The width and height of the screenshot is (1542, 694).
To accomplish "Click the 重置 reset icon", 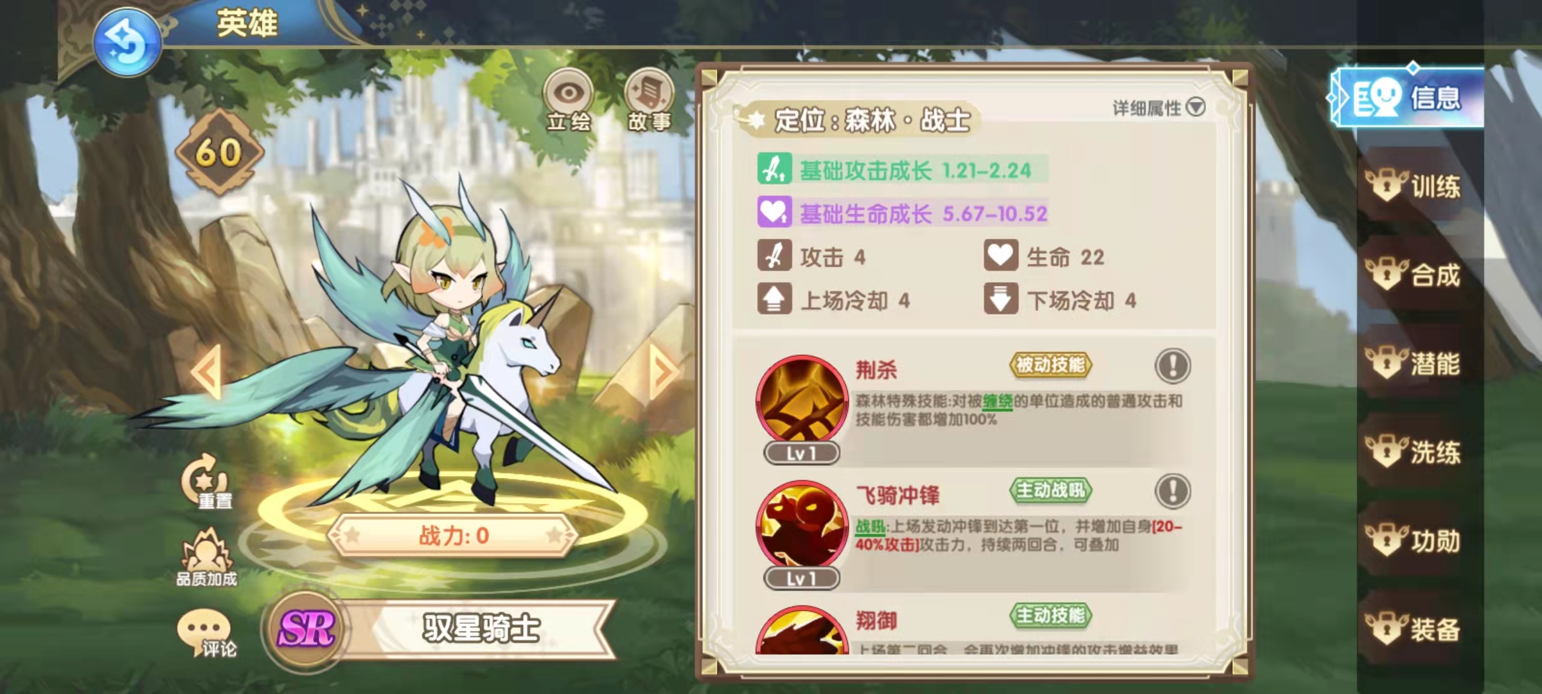I will tap(206, 481).
